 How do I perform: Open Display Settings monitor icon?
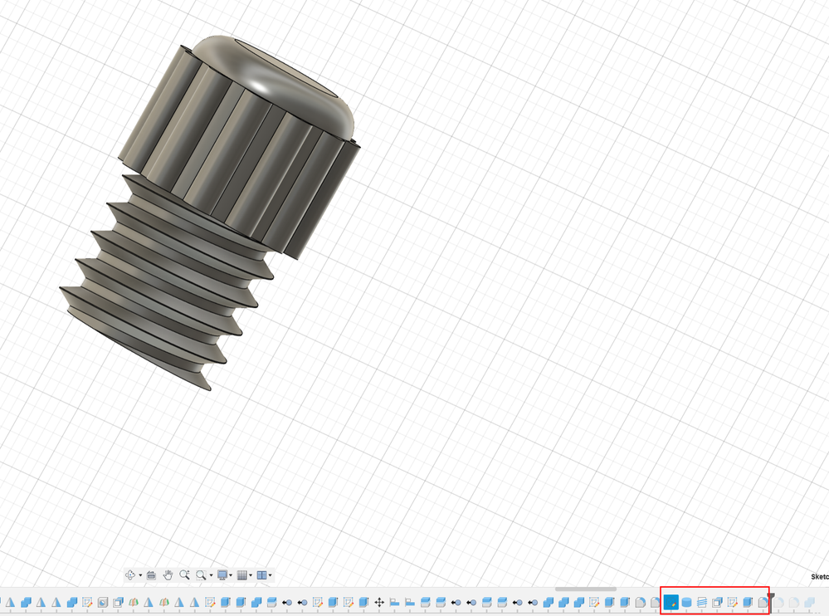tap(222, 574)
